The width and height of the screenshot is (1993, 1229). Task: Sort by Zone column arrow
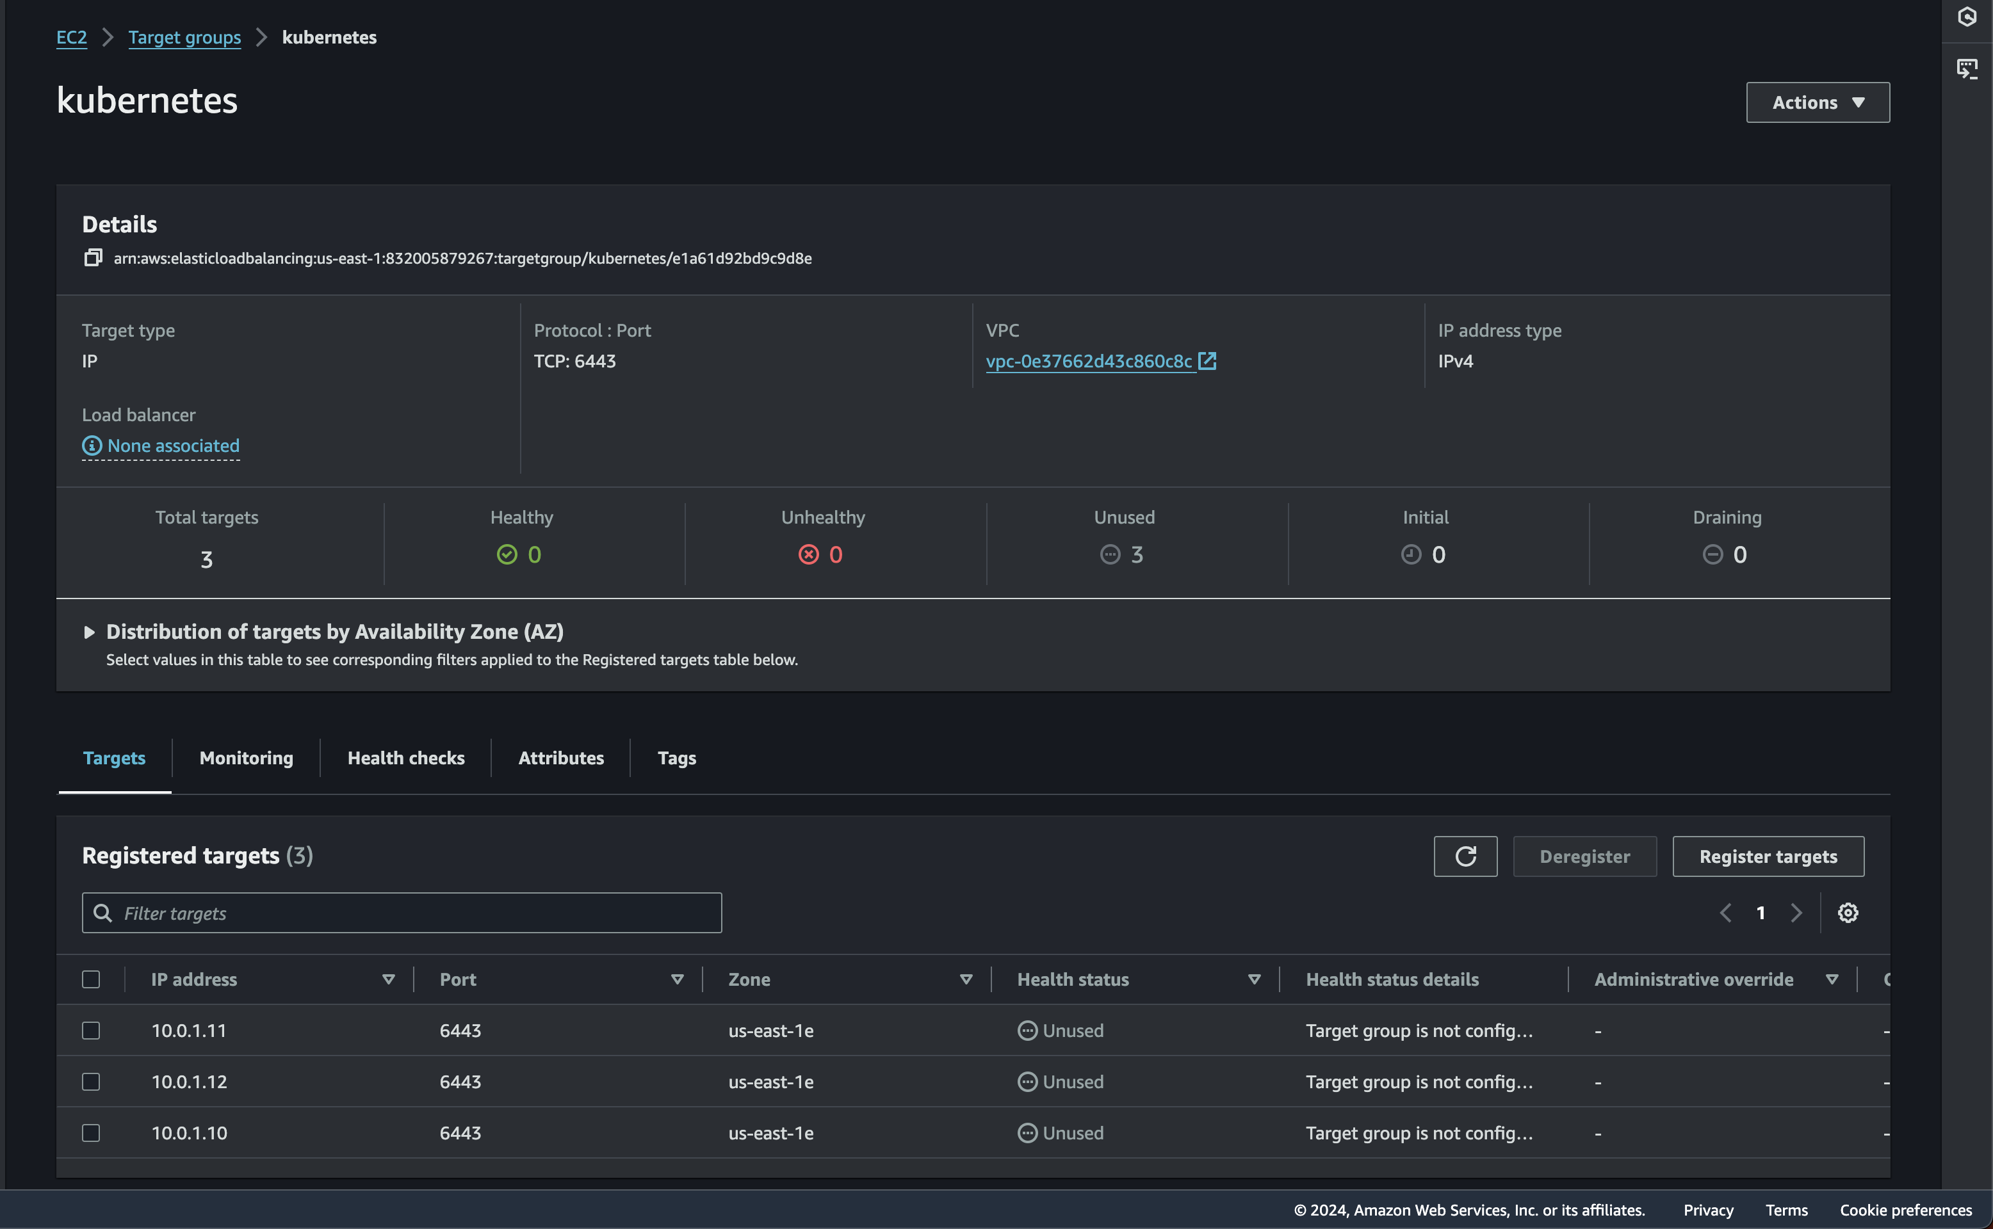(966, 979)
